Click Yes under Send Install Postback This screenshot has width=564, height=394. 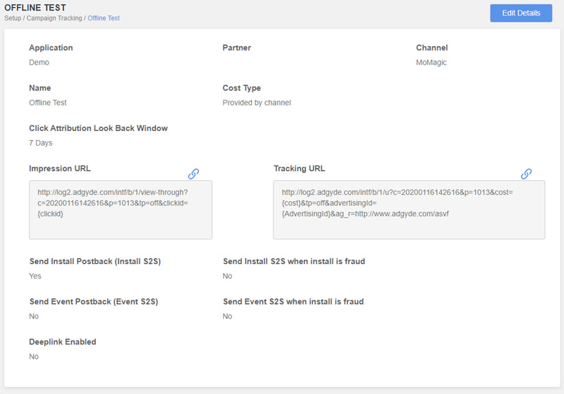35,276
